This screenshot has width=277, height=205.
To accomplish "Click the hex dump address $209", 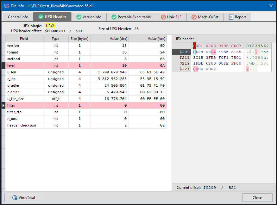I will point(185,52).
